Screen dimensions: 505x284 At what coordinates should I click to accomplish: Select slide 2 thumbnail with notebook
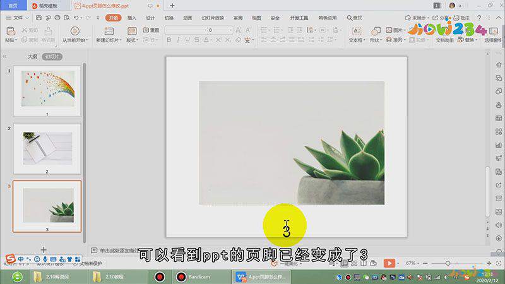[47, 149]
